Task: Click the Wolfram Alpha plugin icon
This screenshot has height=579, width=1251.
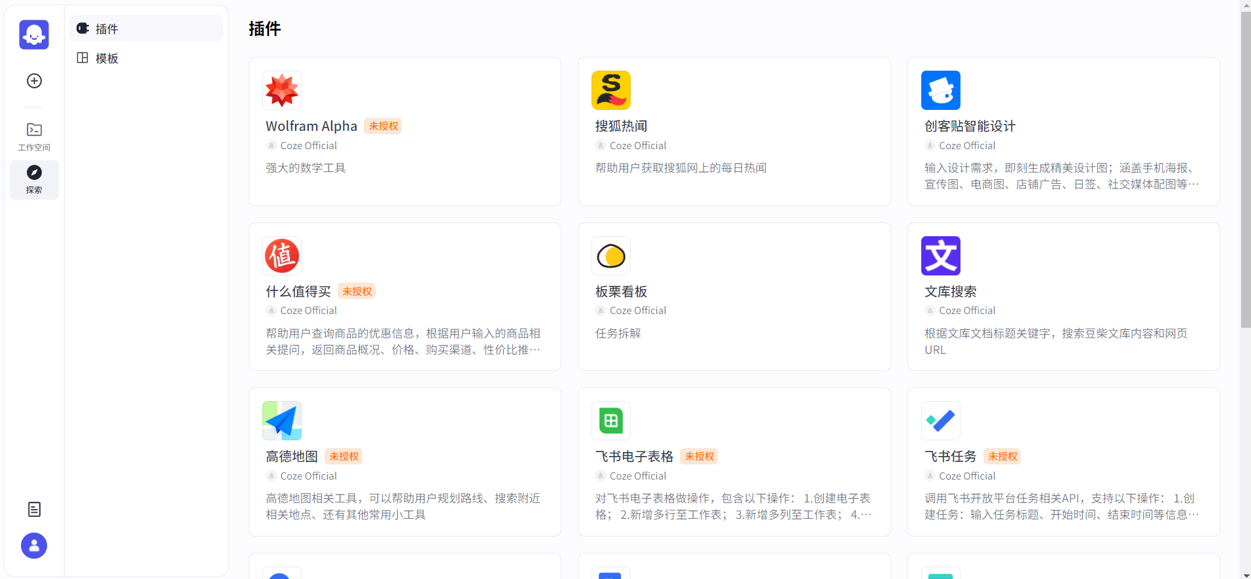Action: pyautogui.click(x=282, y=90)
